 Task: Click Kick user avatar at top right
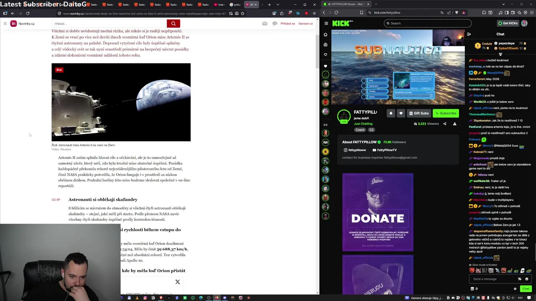tap(524, 23)
